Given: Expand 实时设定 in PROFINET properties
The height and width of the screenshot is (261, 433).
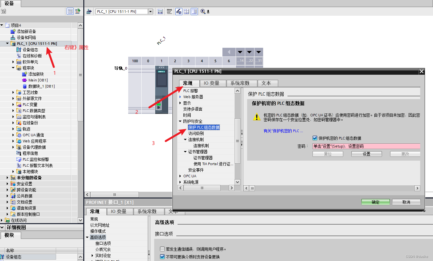Looking at the screenshot, I should [92, 256].
